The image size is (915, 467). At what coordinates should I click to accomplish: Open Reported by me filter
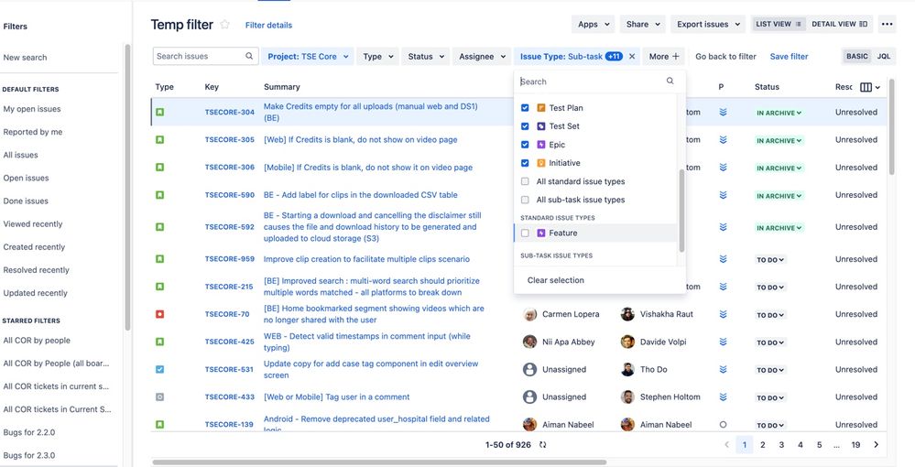[x=33, y=132]
